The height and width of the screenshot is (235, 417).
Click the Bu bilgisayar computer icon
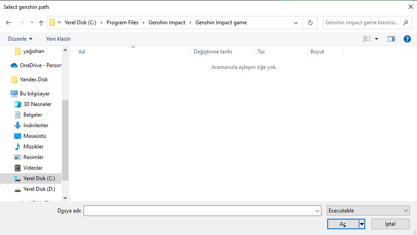pos(14,94)
